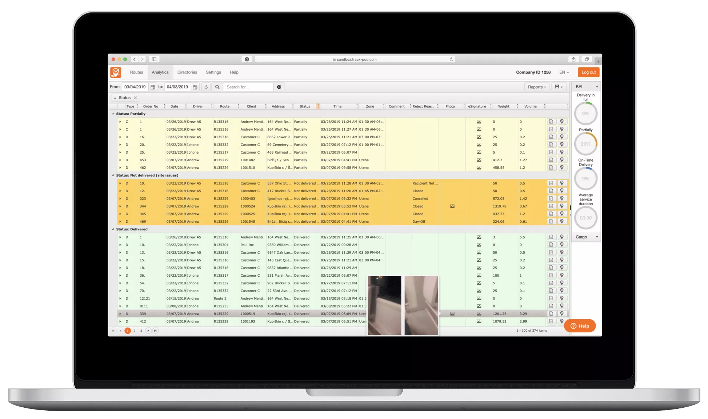Remove the Status grouping chip
This screenshot has height=419, width=708.
[135, 98]
